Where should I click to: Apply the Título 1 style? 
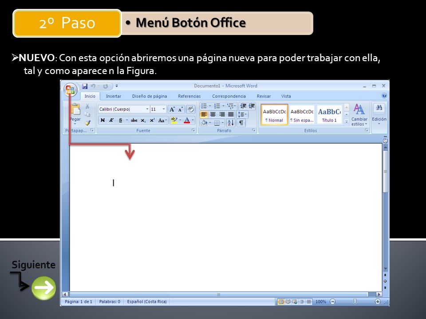(329, 115)
